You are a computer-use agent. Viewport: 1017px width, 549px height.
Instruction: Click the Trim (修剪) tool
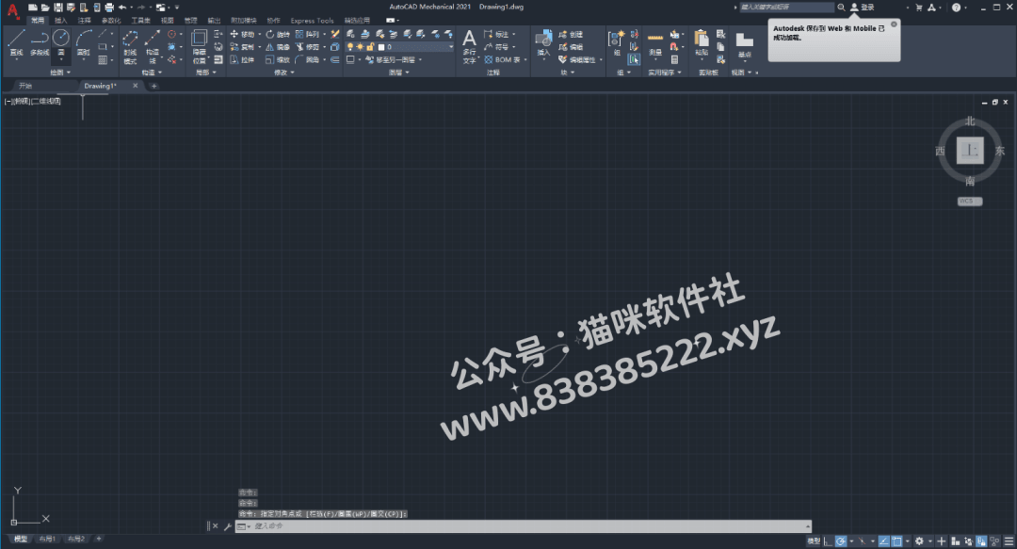[307, 47]
